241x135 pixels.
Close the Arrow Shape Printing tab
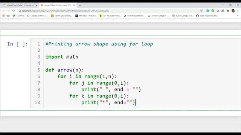(x=74, y=5)
